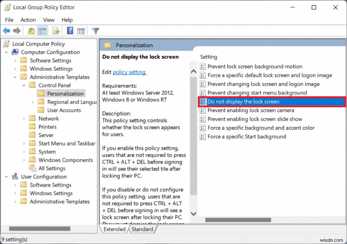The height and width of the screenshot is (244, 347).
Task: Click tree pane horizontal scrollbar thumb
Action: (x=40, y=228)
